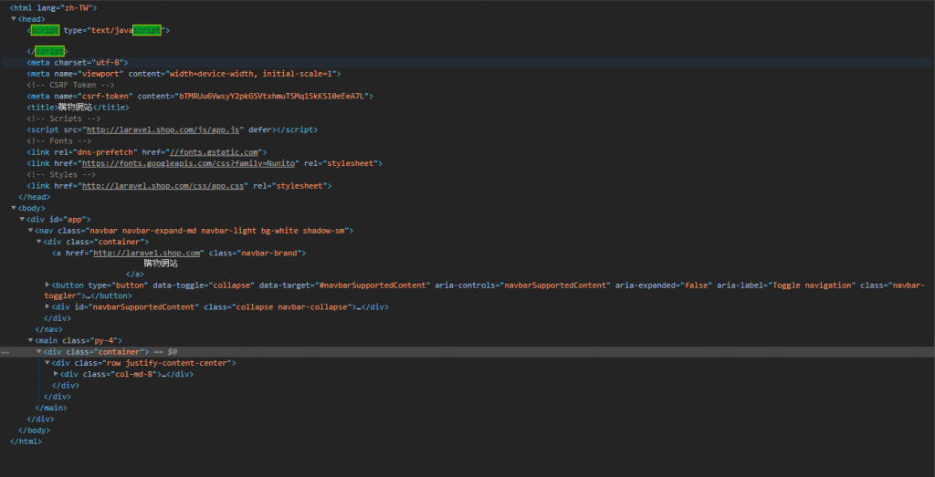Click the closing /html tag

click(26, 441)
